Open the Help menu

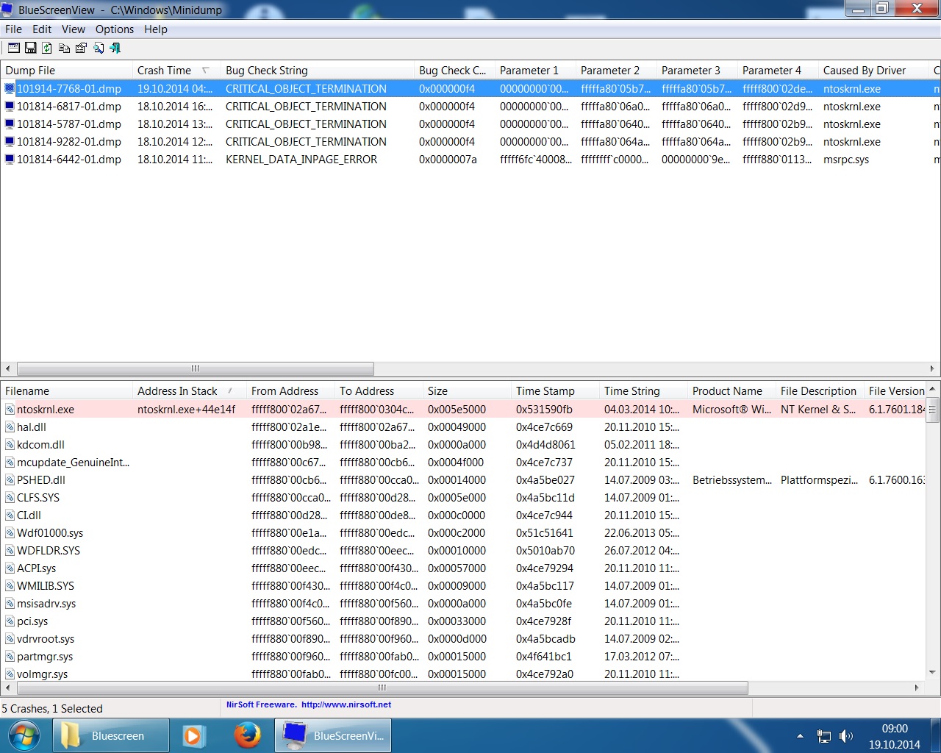(x=156, y=29)
